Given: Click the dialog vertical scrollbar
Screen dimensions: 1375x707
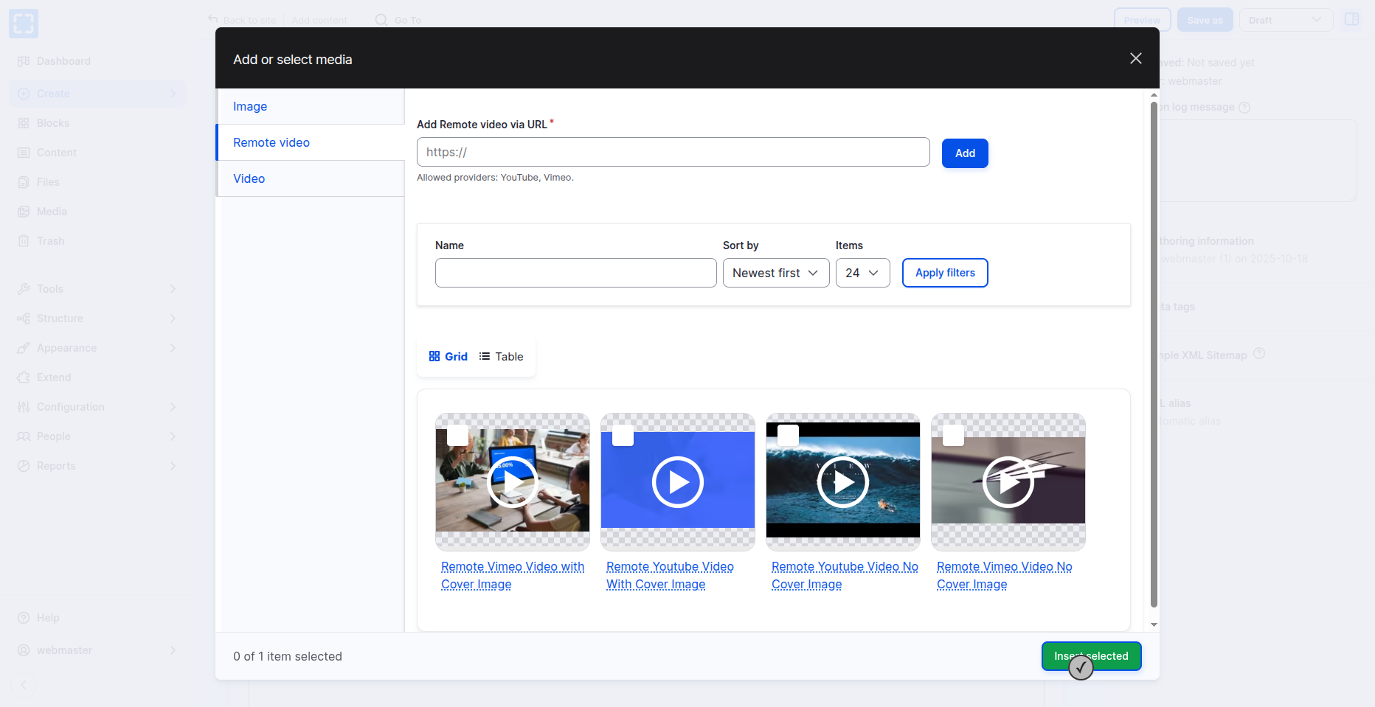Looking at the screenshot, I should coord(1154,354).
